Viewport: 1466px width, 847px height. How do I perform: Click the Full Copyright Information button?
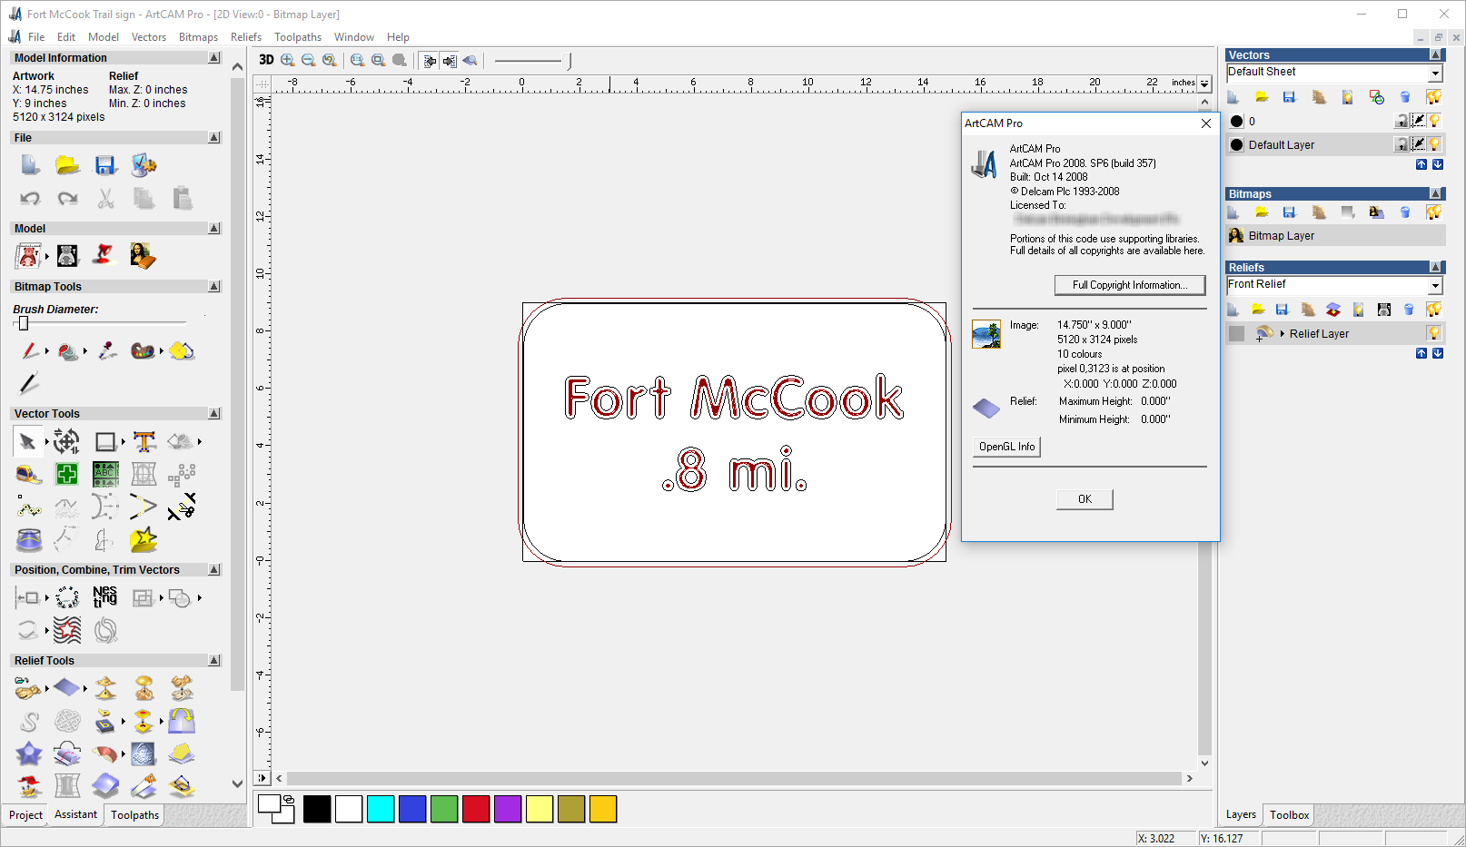click(1130, 285)
